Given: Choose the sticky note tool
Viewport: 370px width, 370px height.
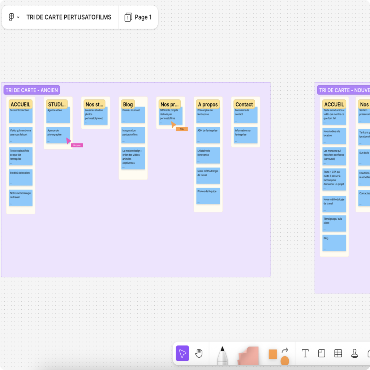Looking at the screenshot, I should coord(248,356).
